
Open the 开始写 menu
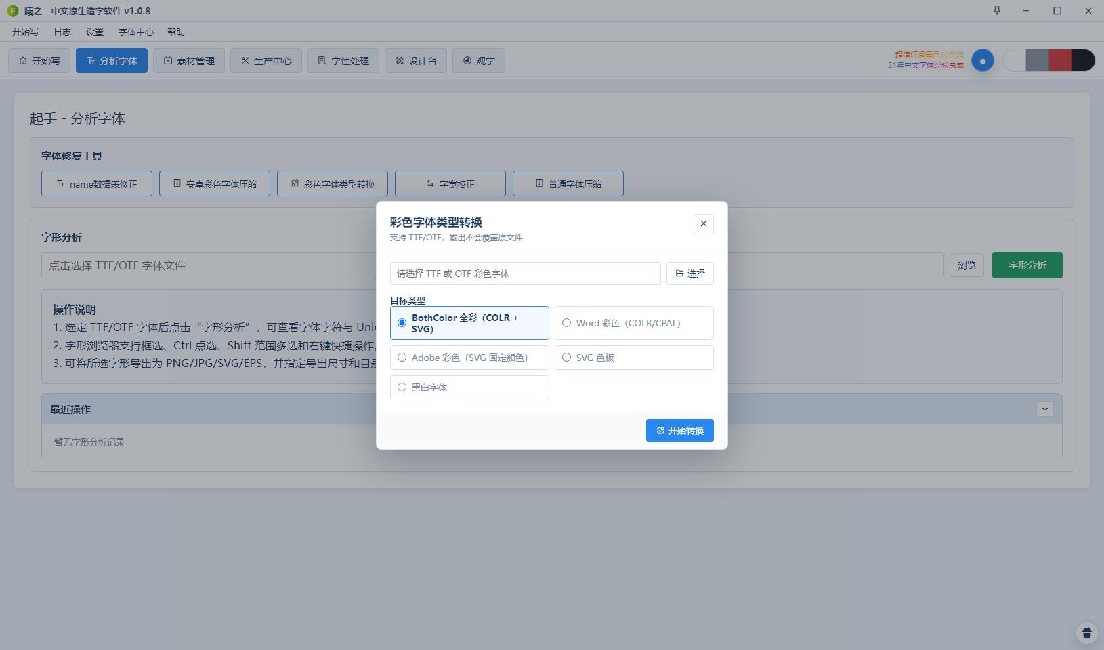(25, 32)
